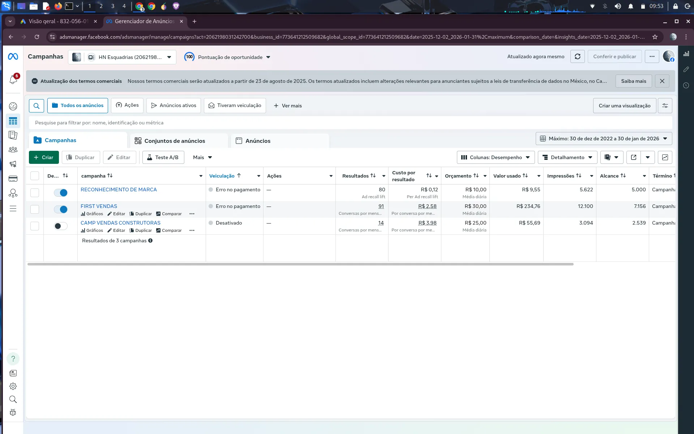The width and height of the screenshot is (694, 434).
Task: Open billing card icon in sidebar
Action: 13,179
